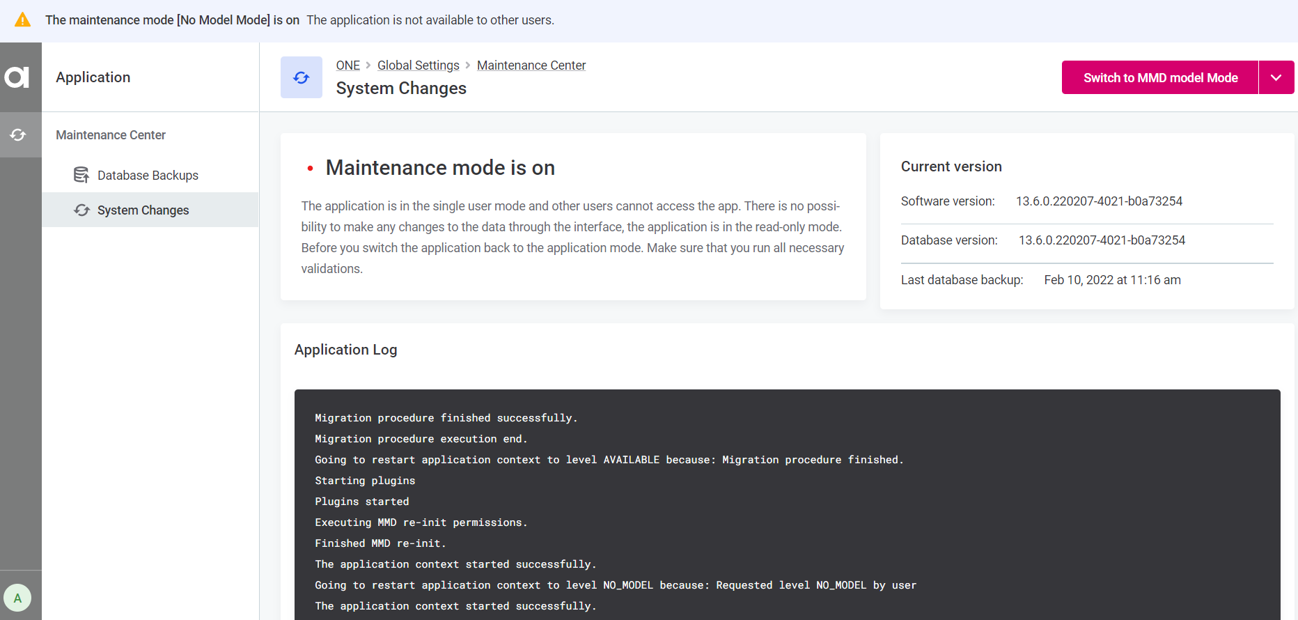Click the Ataccama logo icon in sidebar

point(17,77)
